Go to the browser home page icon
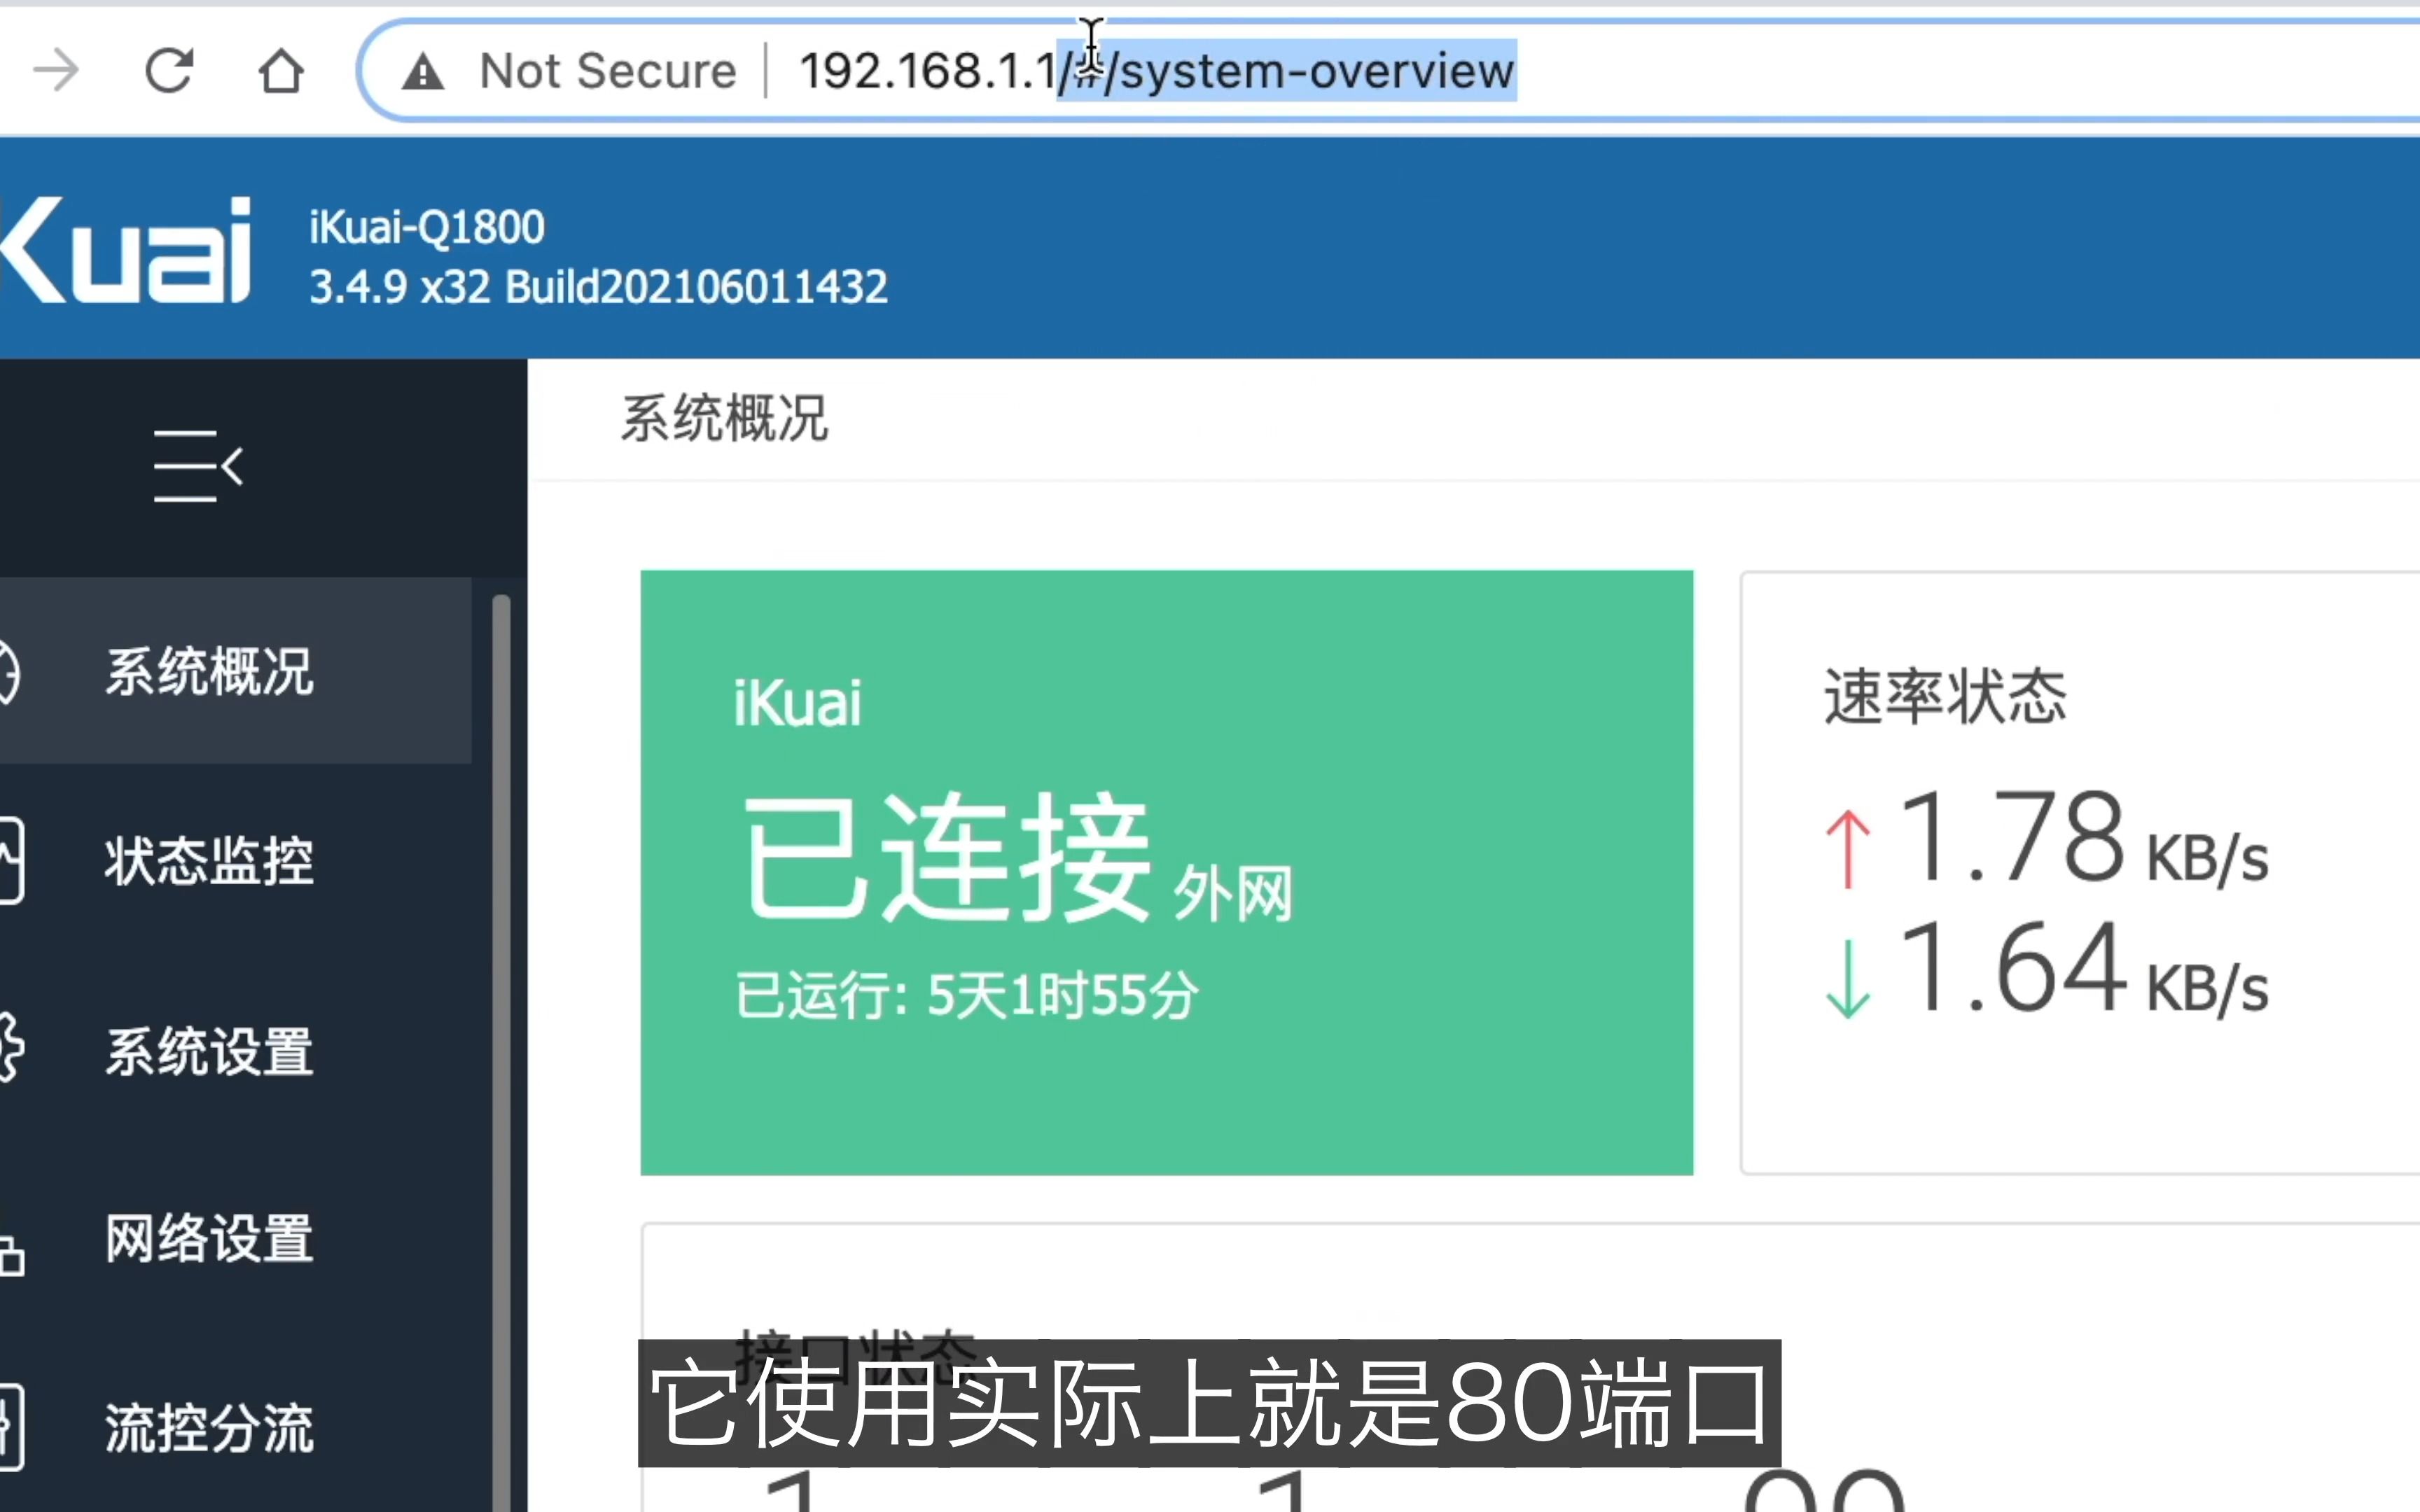Viewport: 2420px width, 1512px height. pos(281,71)
